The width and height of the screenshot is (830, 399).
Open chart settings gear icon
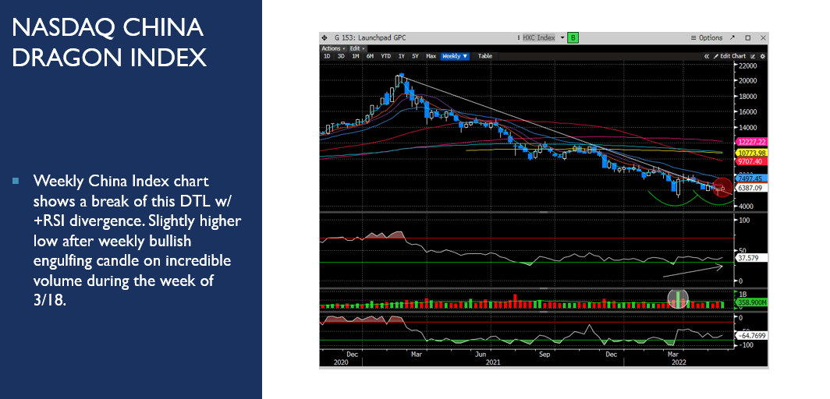[762, 56]
